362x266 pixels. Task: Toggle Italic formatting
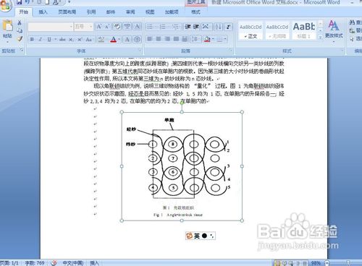point(41,39)
